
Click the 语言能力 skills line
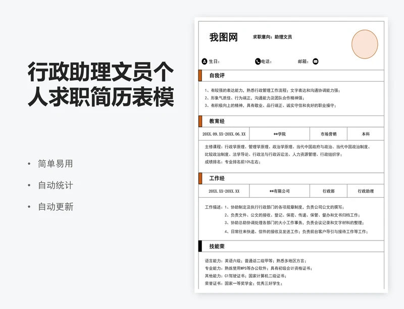tap(256, 261)
